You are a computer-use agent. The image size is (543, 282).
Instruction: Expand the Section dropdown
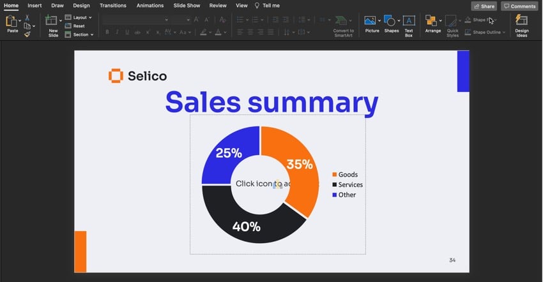point(82,34)
